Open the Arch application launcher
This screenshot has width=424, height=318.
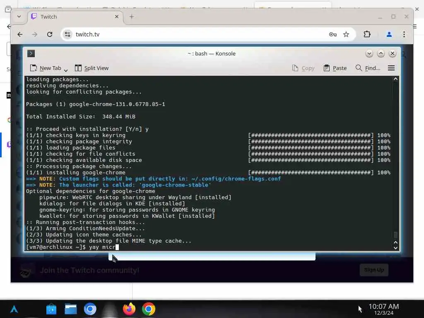coord(14,309)
